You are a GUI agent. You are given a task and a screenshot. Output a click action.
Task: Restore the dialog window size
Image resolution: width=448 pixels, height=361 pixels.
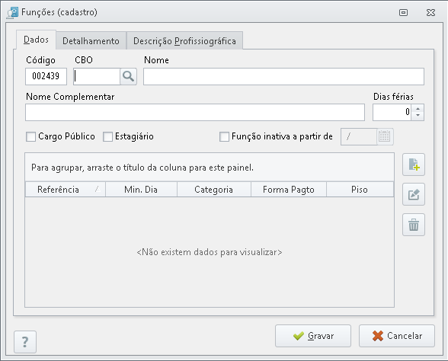404,12
